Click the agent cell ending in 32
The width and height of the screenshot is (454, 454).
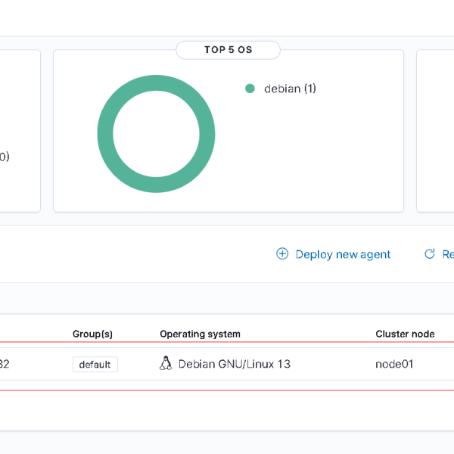(x=5, y=364)
